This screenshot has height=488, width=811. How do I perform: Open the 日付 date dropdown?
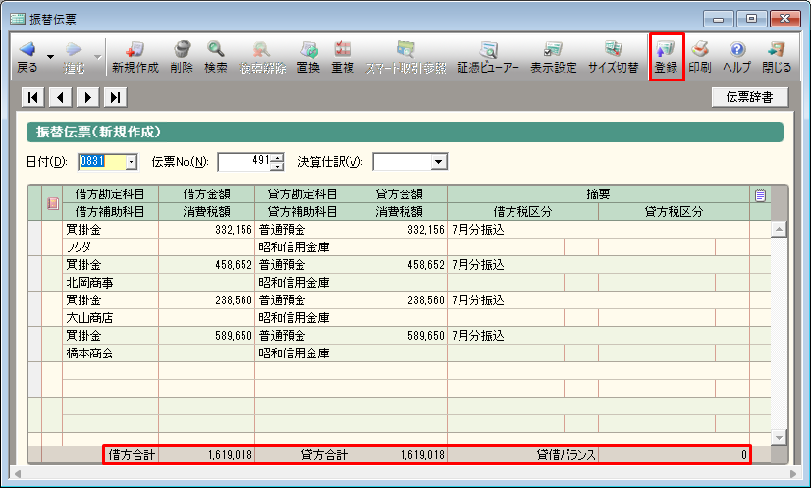[131, 162]
